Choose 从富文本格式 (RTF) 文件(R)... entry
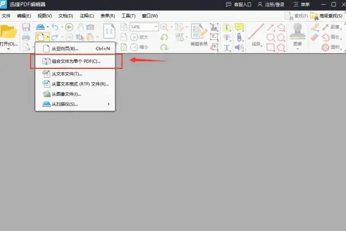The width and height of the screenshot is (346, 231). click(75, 84)
